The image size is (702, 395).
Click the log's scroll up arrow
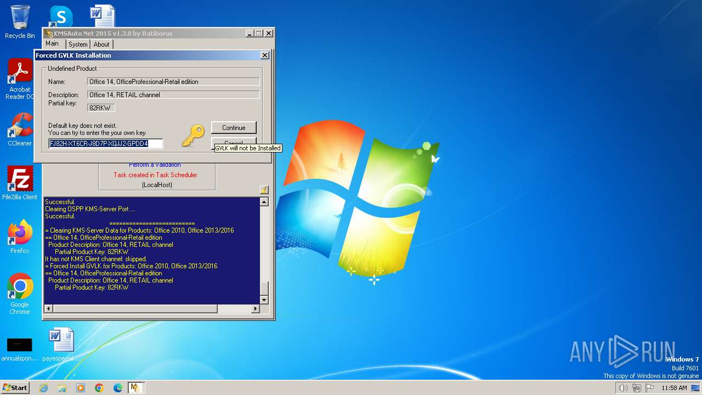(264, 202)
